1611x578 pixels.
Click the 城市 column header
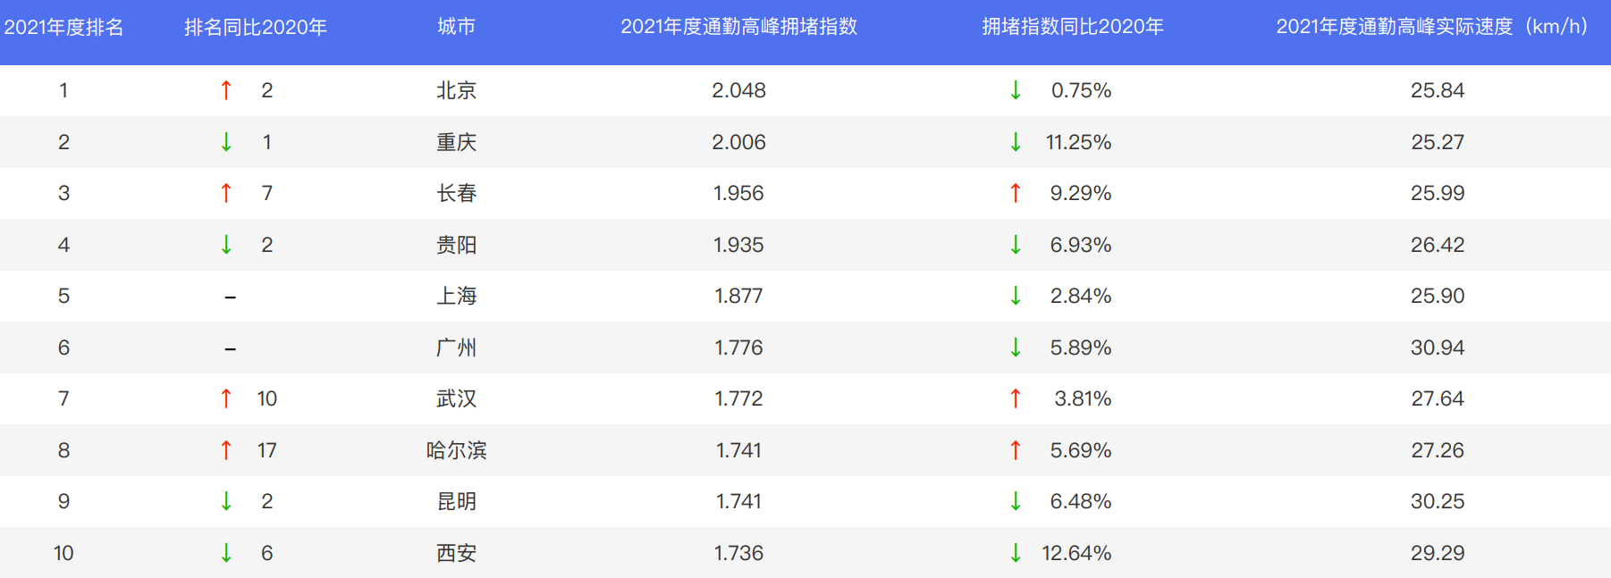pyautogui.click(x=456, y=27)
